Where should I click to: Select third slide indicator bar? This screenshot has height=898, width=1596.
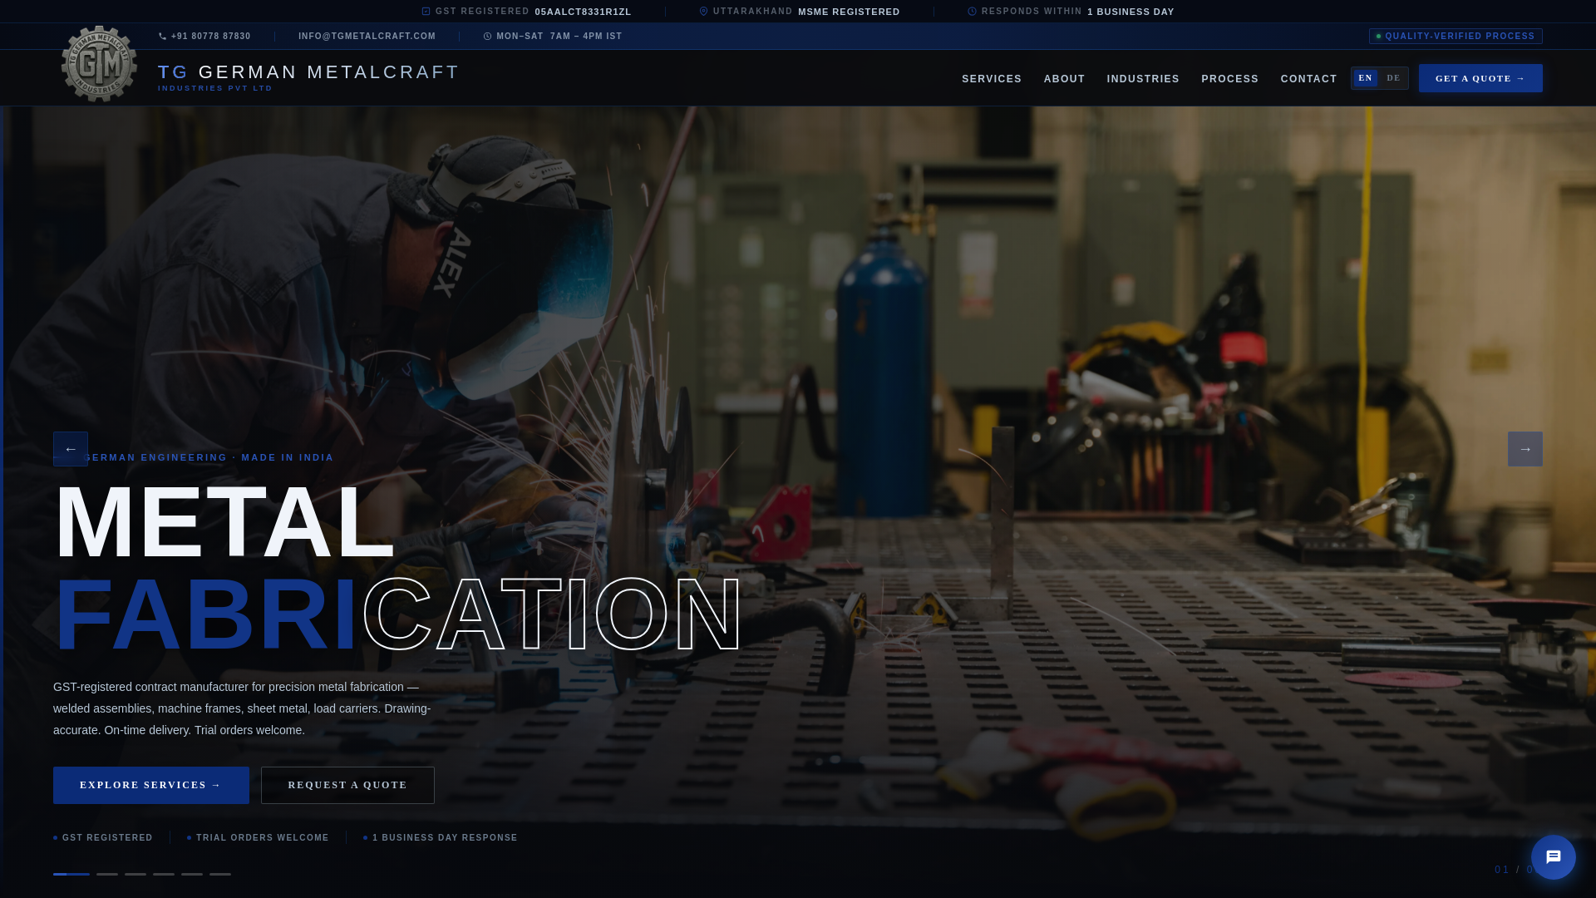pyautogui.click(x=135, y=874)
